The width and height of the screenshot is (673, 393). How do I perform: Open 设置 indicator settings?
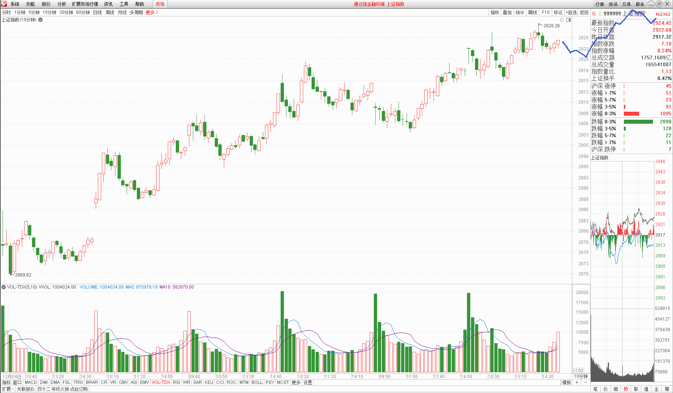coord(308,382)
